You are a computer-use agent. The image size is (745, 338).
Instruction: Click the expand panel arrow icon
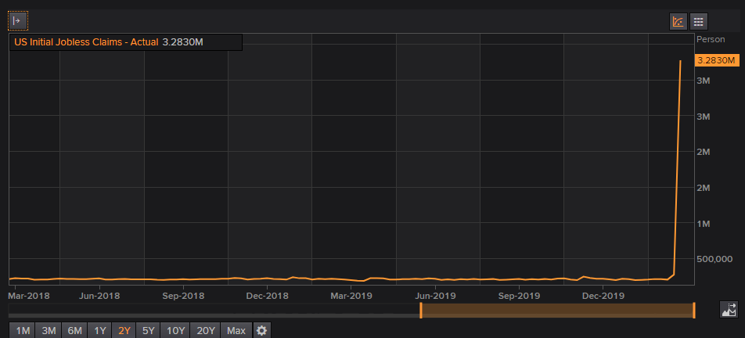point(18,21)
